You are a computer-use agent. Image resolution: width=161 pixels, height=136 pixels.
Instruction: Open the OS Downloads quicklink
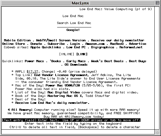[76, 65]
